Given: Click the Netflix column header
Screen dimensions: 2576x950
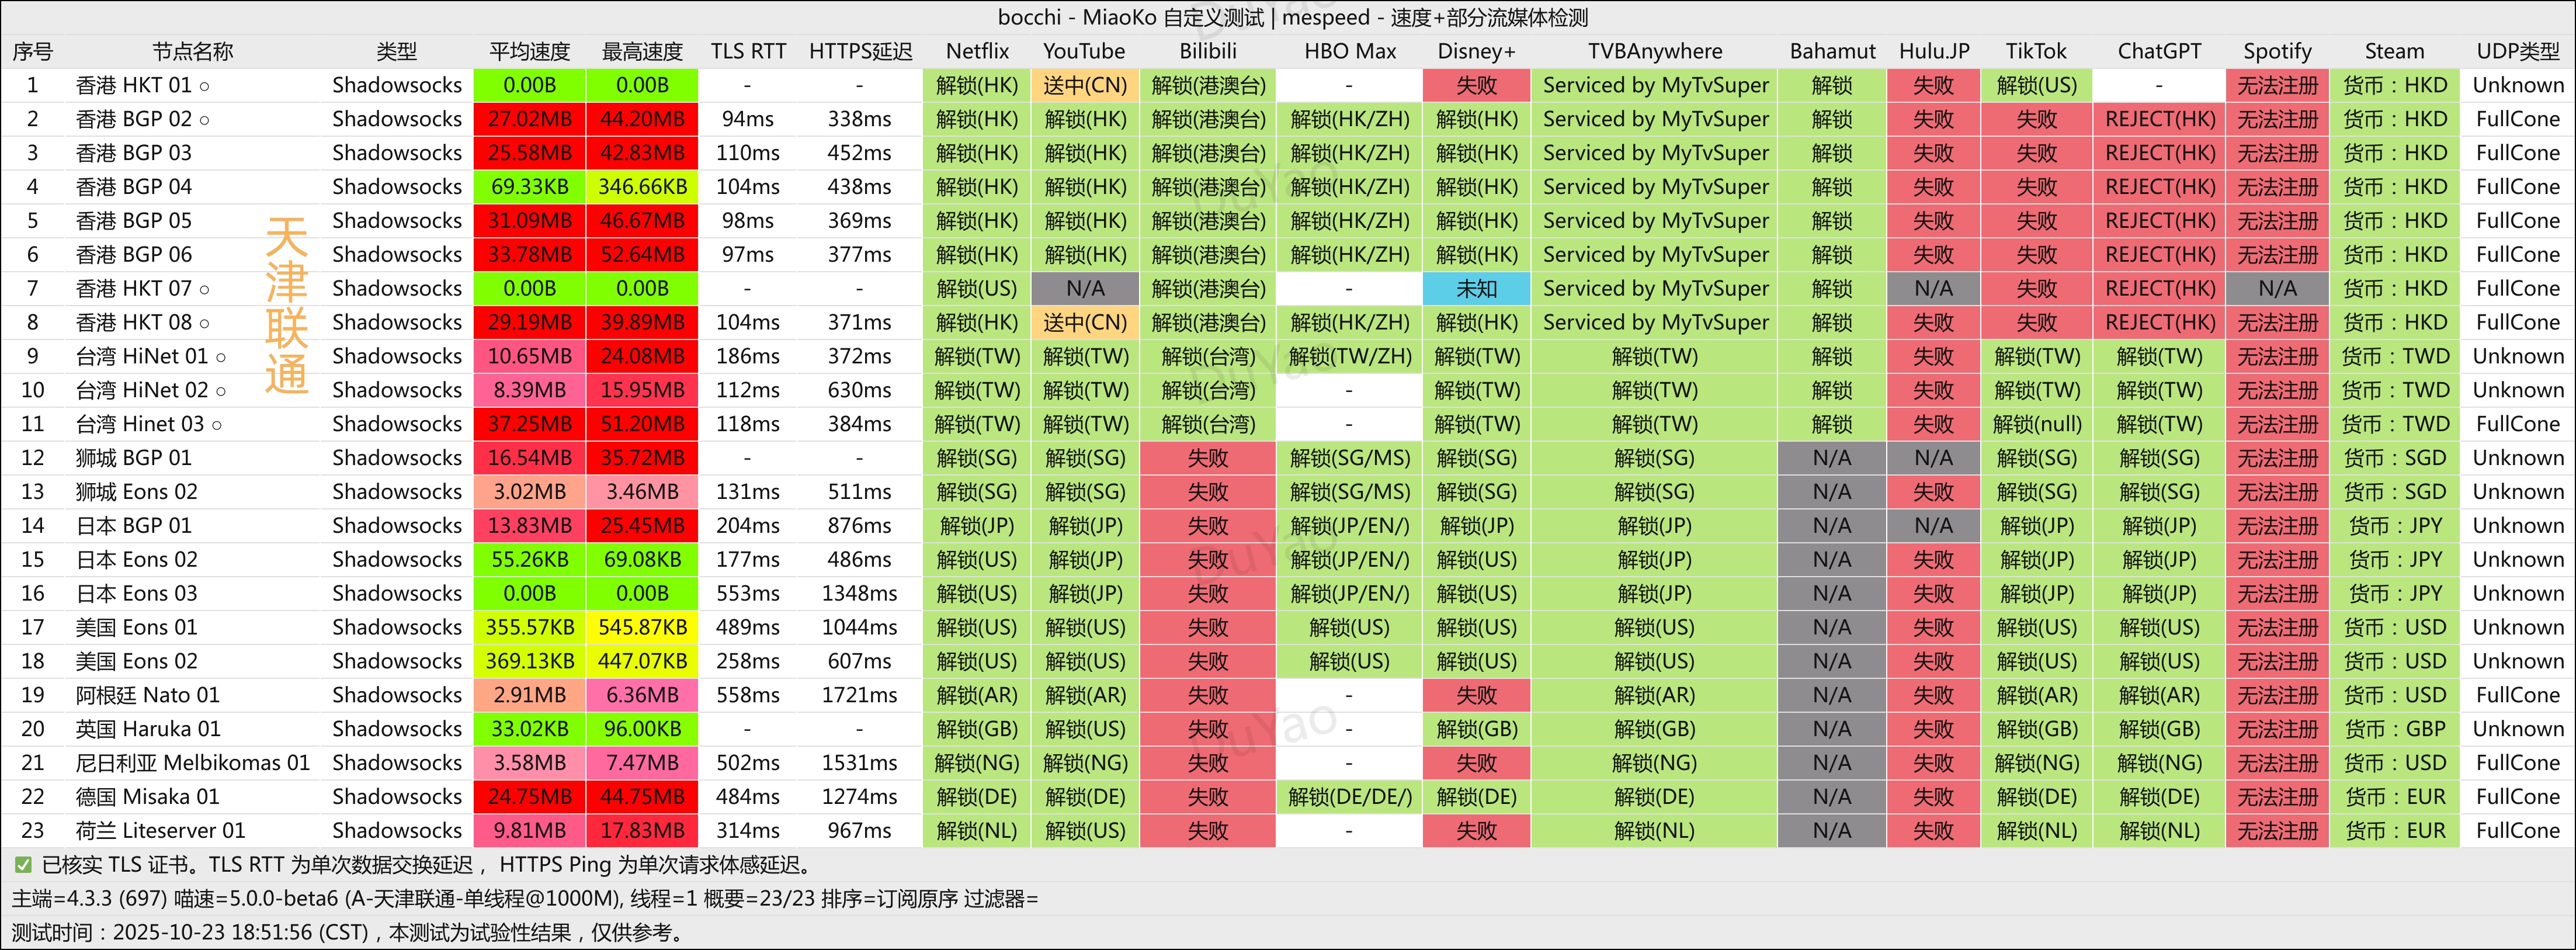Looking at the screenshot, I should click(977, 51).
